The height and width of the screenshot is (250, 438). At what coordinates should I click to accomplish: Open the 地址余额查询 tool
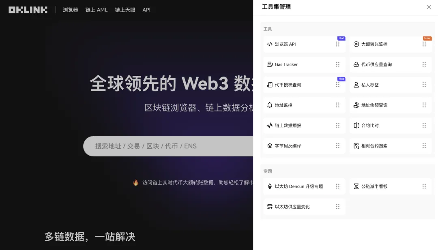[374, 105]
